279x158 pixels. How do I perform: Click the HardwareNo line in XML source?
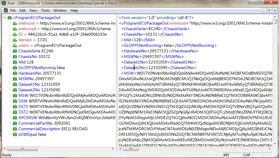[160, 51]
